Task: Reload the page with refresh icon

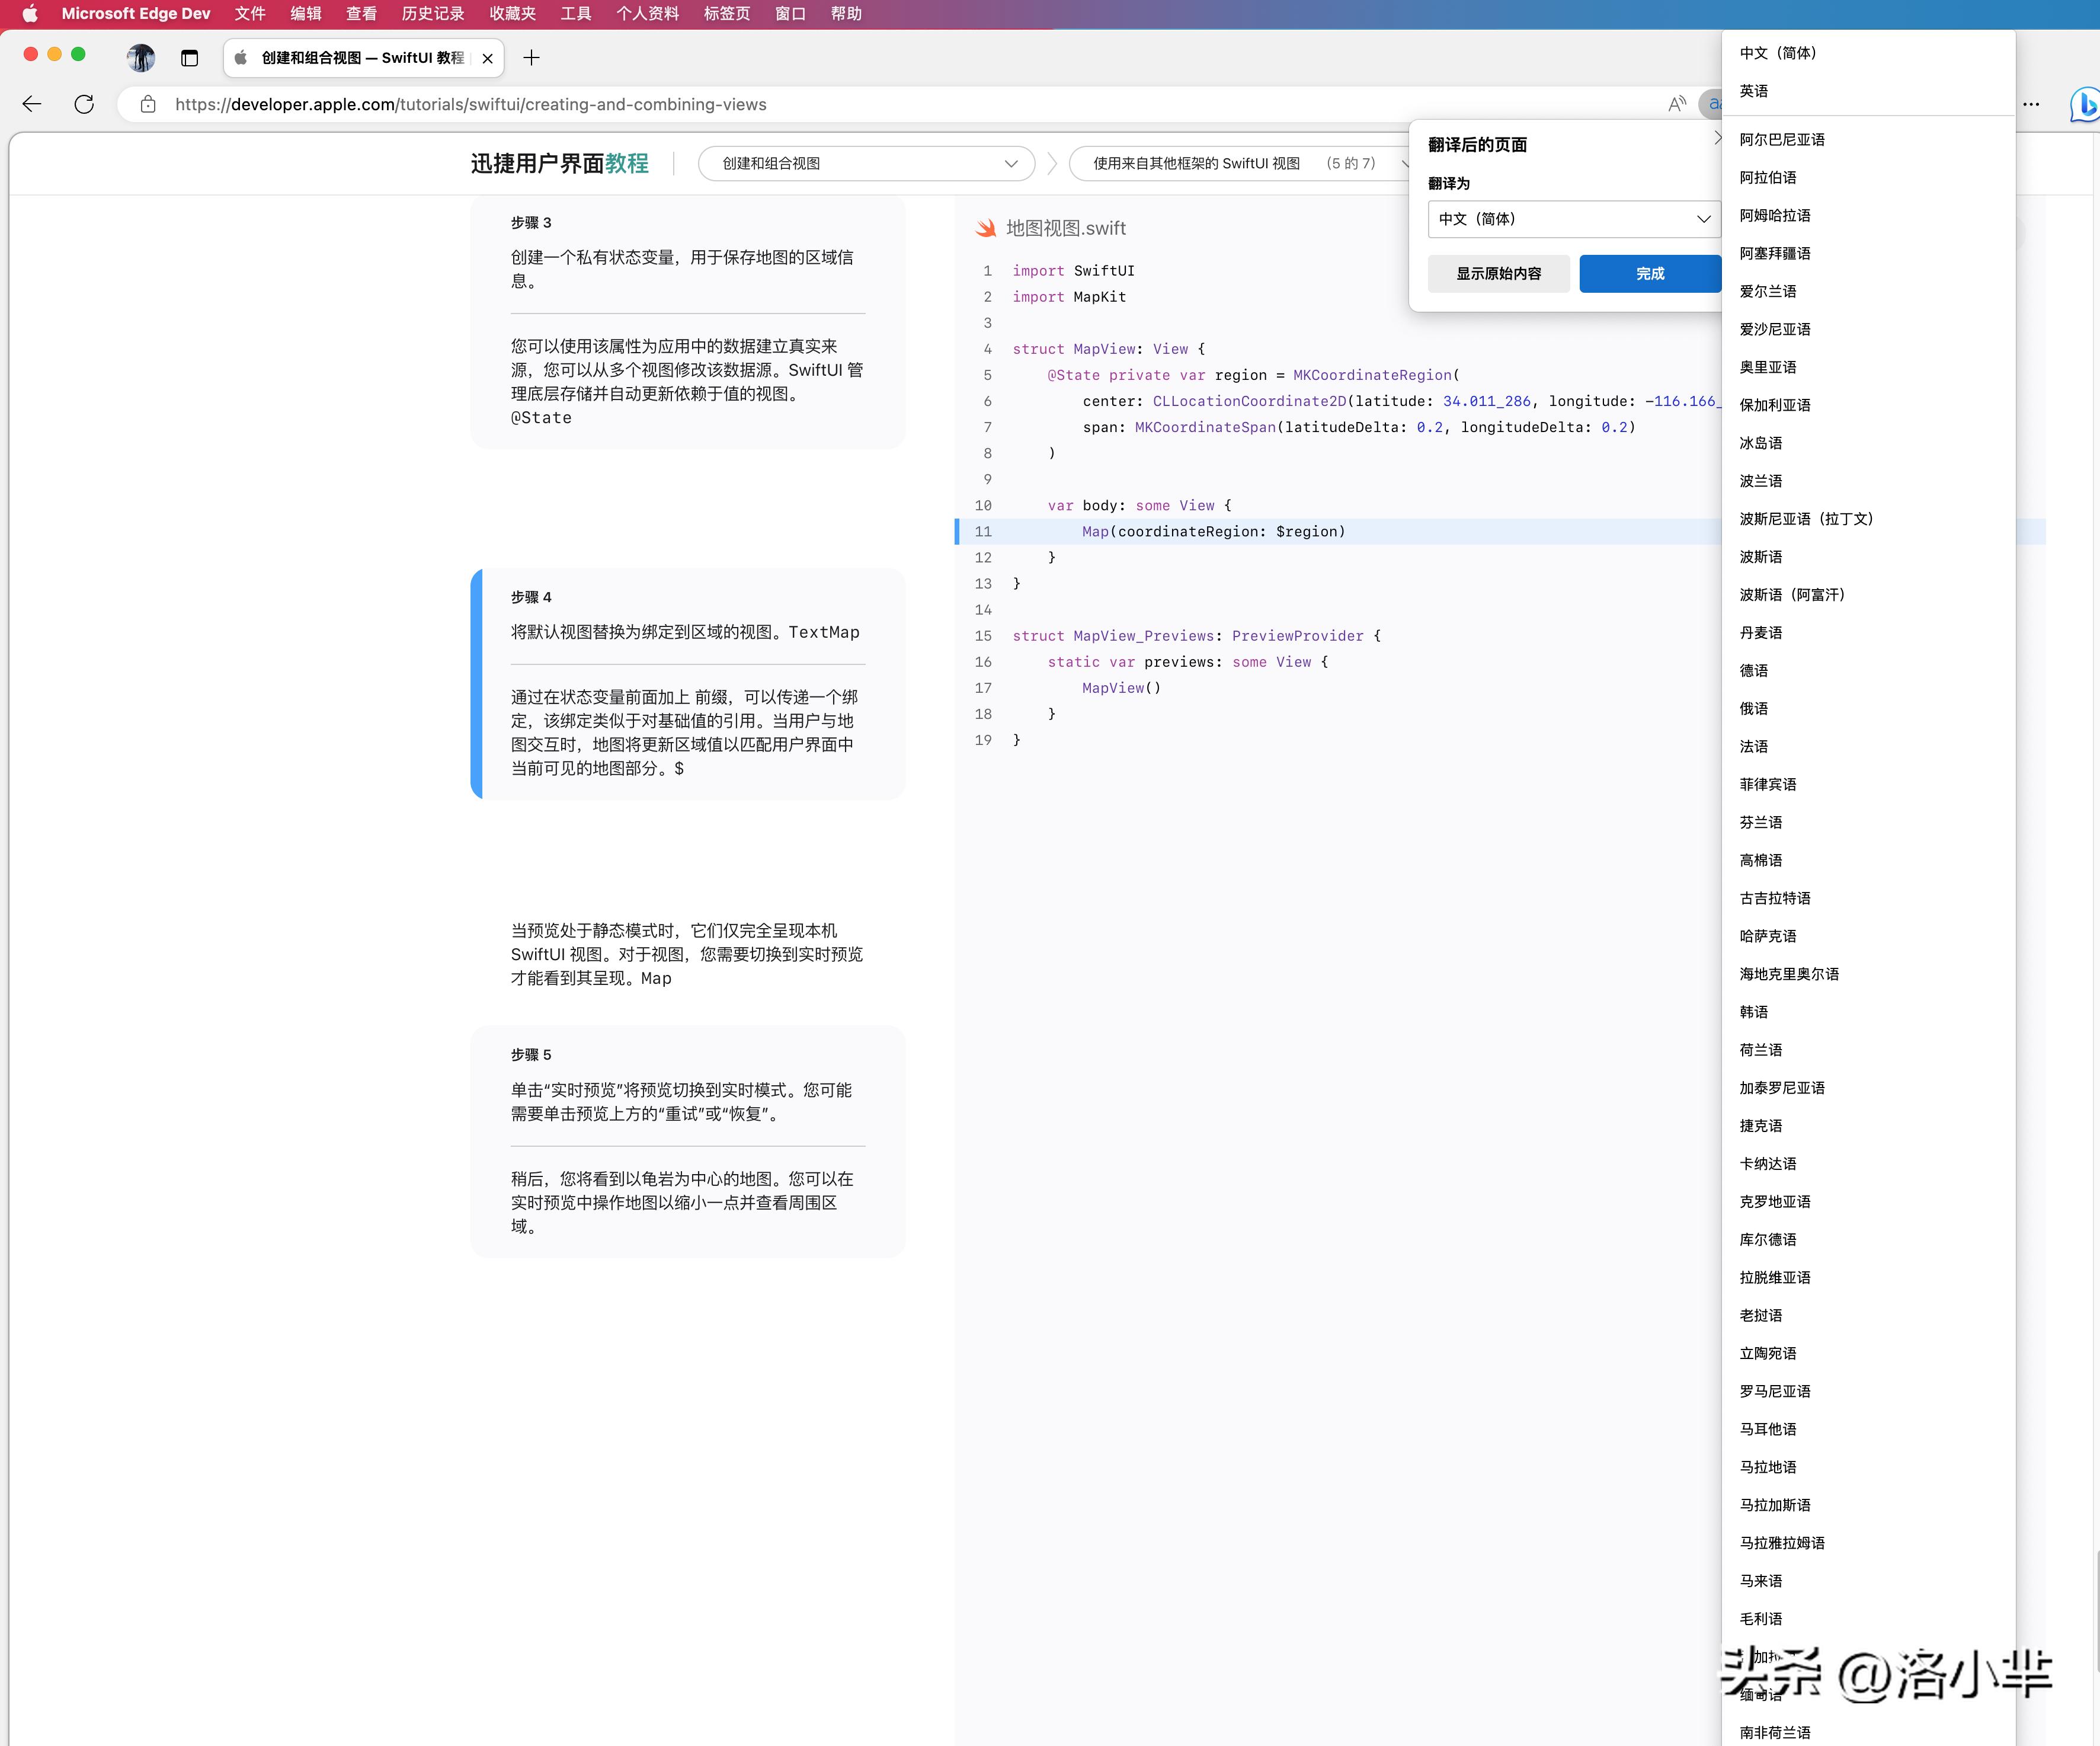Action: click(x=84, y=104)
